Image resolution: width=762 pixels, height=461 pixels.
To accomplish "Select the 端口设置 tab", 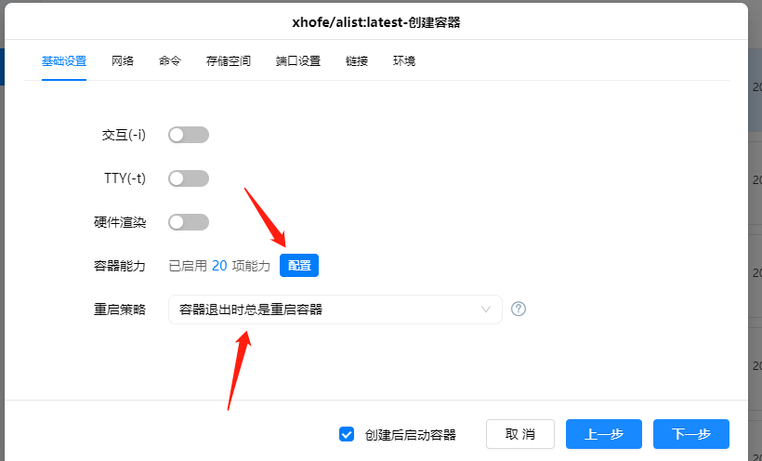I will [x=298, y=61].
